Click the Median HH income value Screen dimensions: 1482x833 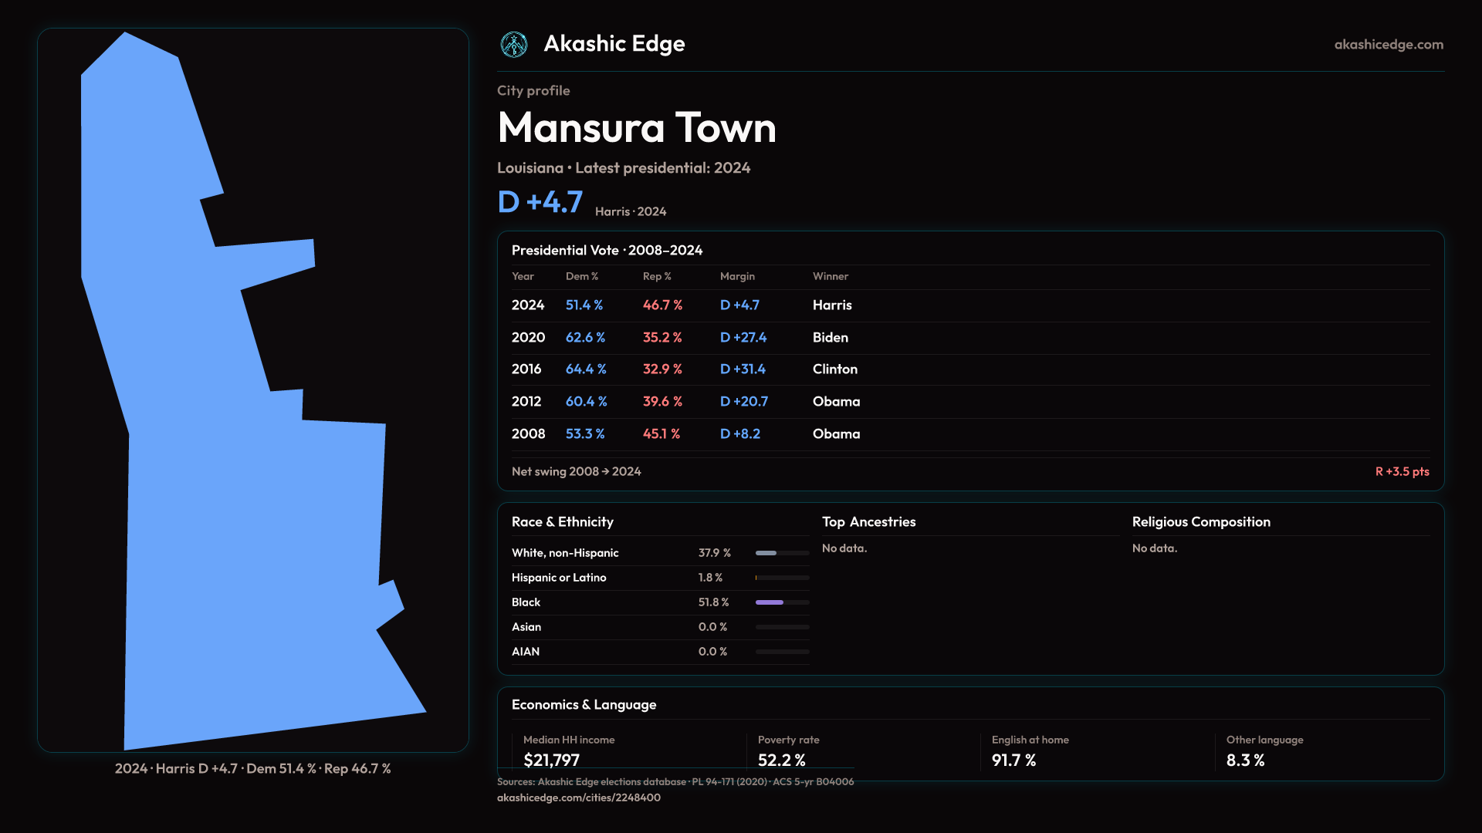point(551,760)
